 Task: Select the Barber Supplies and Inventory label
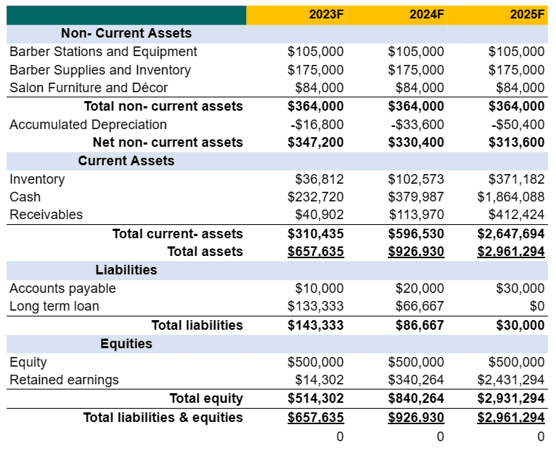100,70
